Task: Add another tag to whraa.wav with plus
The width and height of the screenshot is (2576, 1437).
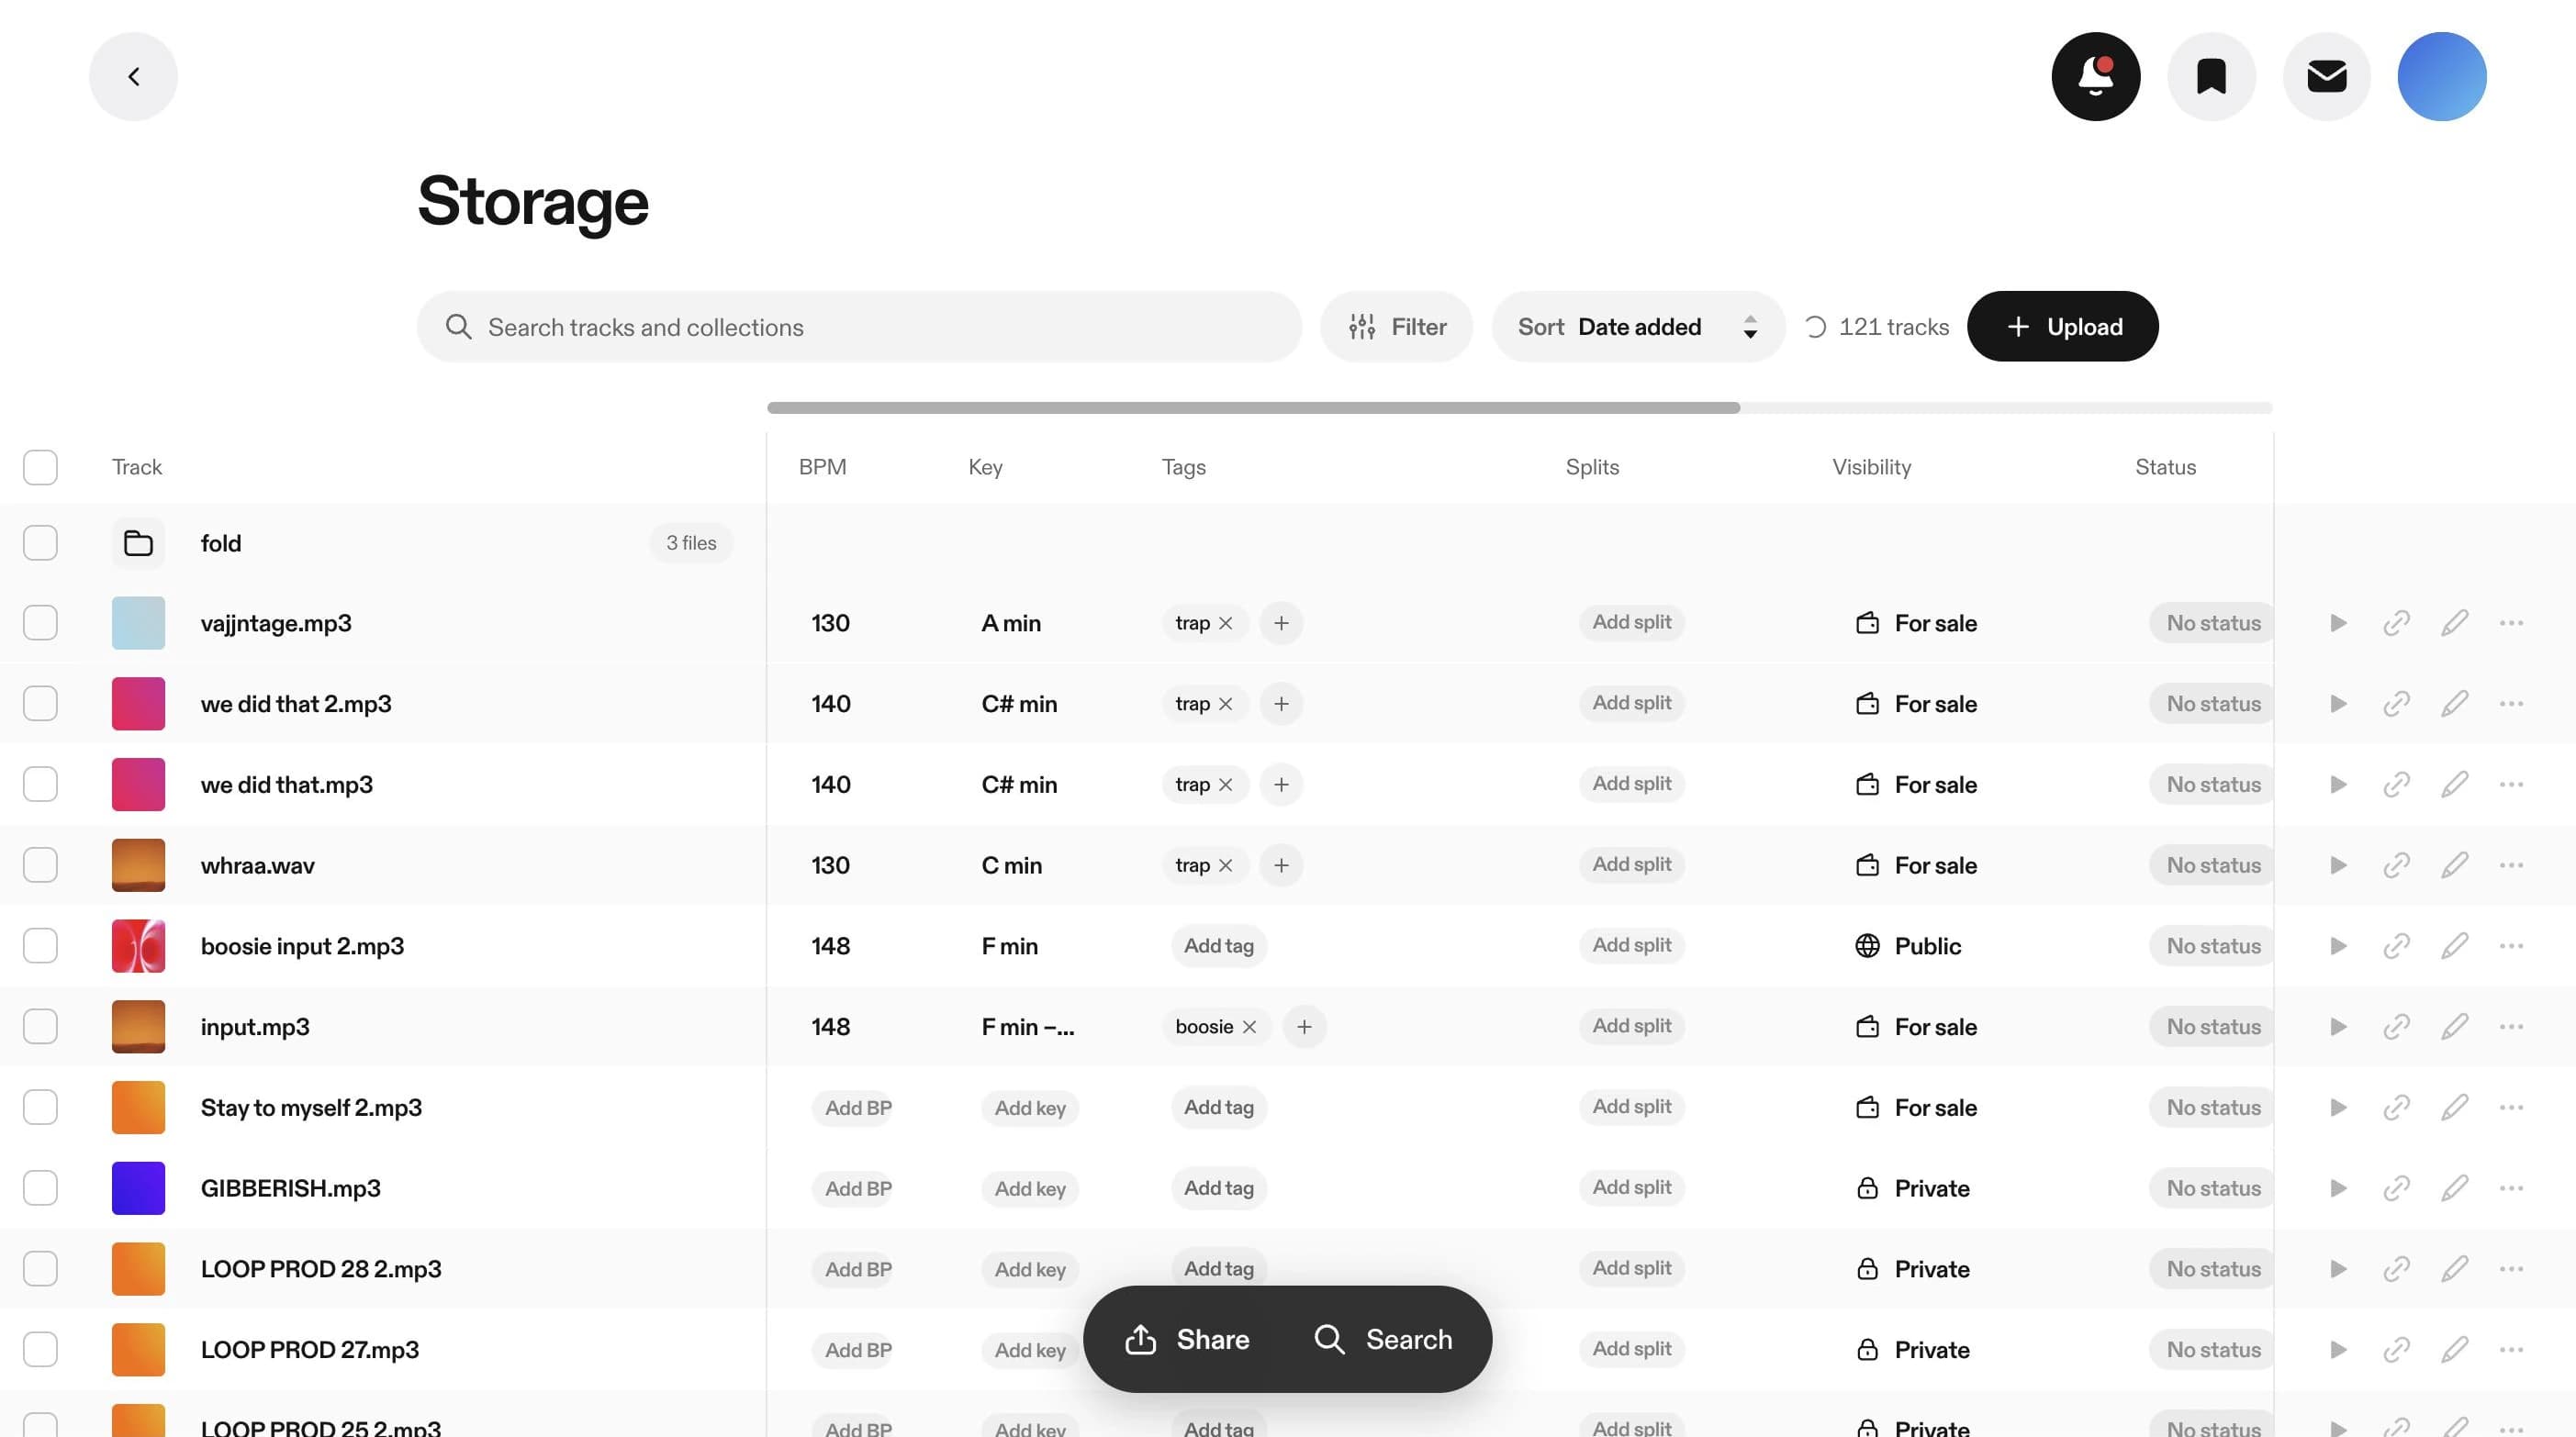Action: click(1281, 865)
